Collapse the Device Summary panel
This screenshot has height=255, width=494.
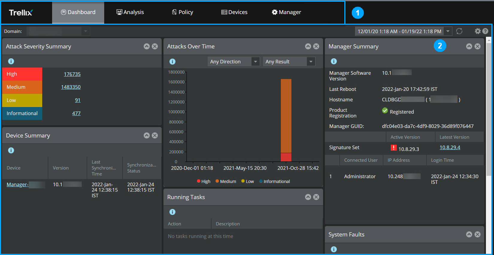pyautogui.click(x=147, y=135)
